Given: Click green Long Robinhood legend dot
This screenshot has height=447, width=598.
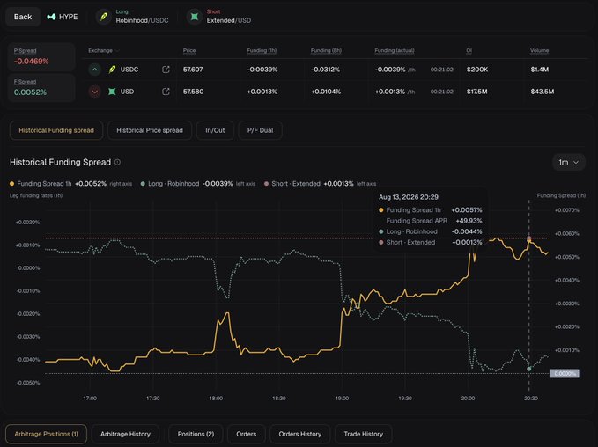Looking at the screenshot, I should point(143,184).
